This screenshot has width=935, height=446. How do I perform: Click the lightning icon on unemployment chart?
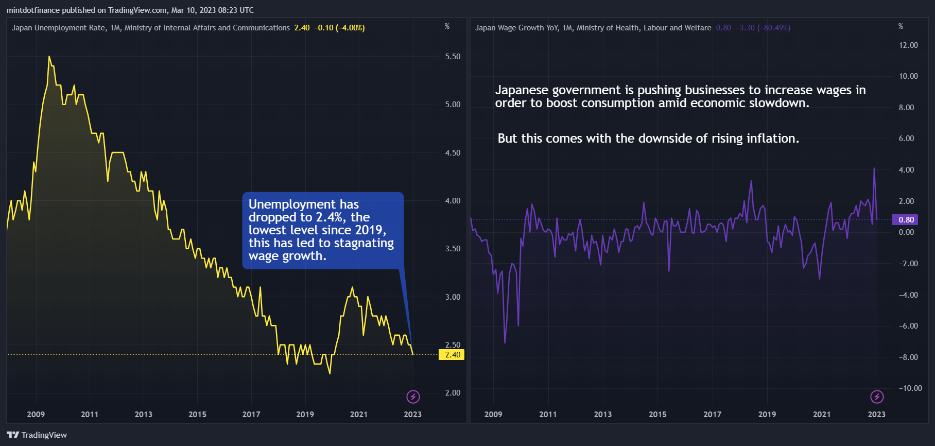(x=413, y=397)
